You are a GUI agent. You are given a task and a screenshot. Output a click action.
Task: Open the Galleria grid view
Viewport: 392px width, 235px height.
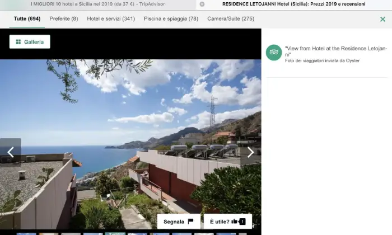point(30,42)
